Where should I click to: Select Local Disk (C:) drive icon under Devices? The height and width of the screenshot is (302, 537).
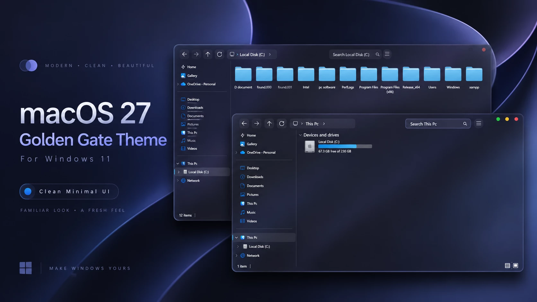point(310,146)
